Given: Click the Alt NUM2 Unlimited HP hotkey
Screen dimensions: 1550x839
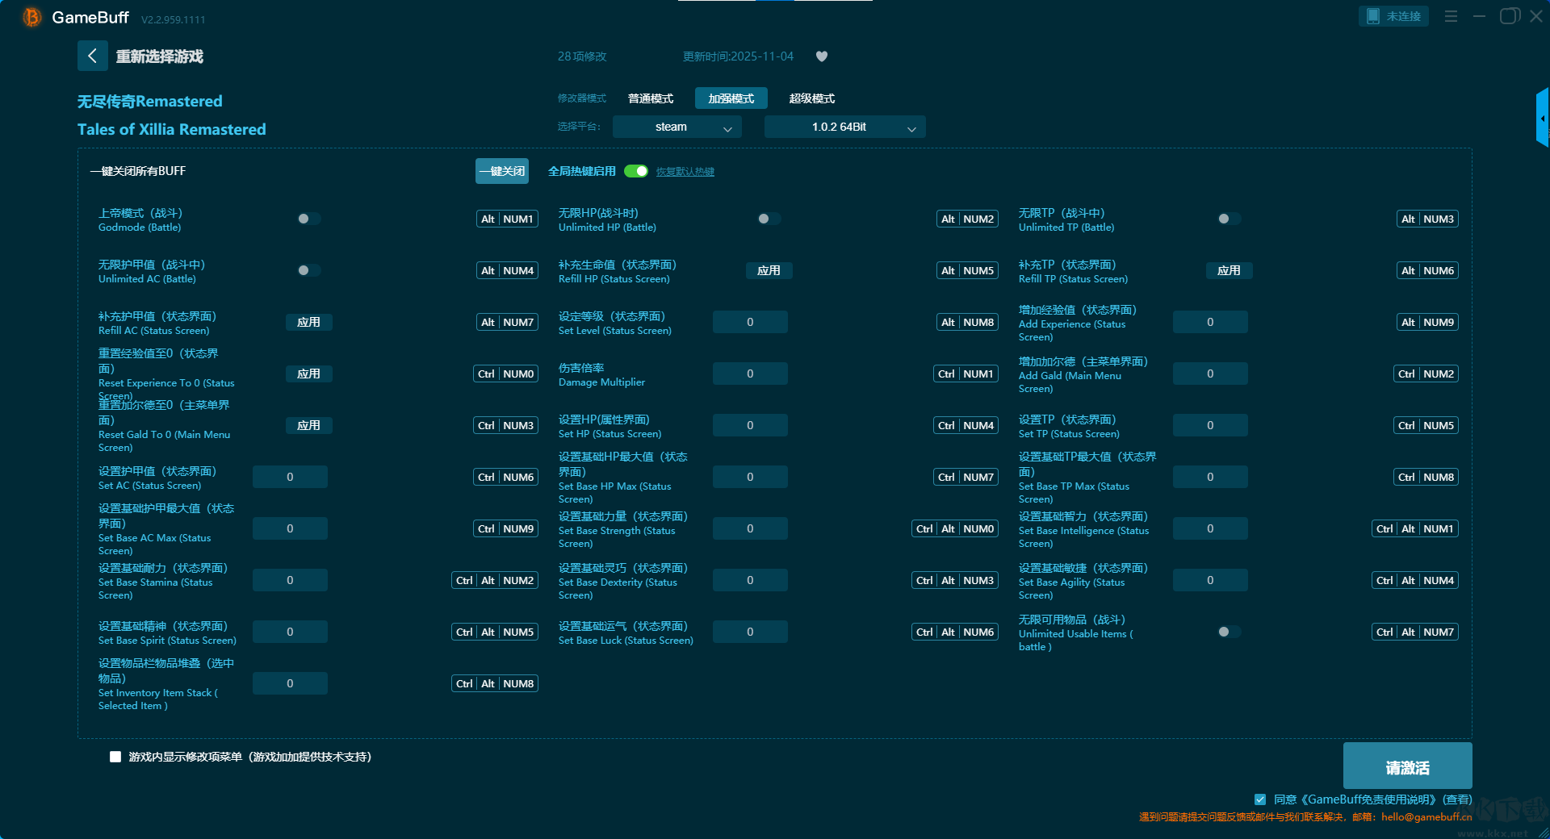Looking at the screenshot, I should [x=967, y=219].
